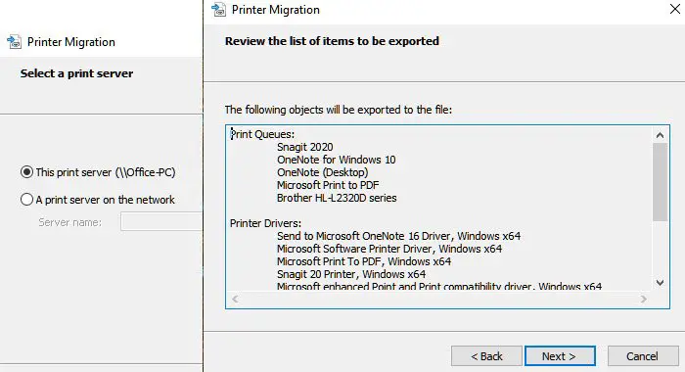
Task: Go back with the < Back button
Action: [486, 356]
